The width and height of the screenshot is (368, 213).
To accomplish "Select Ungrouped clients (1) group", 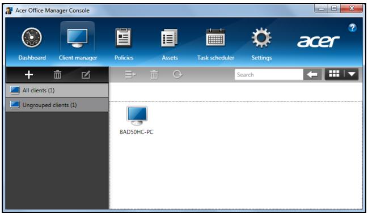I will pyautogui.click(x=57, y=105).
